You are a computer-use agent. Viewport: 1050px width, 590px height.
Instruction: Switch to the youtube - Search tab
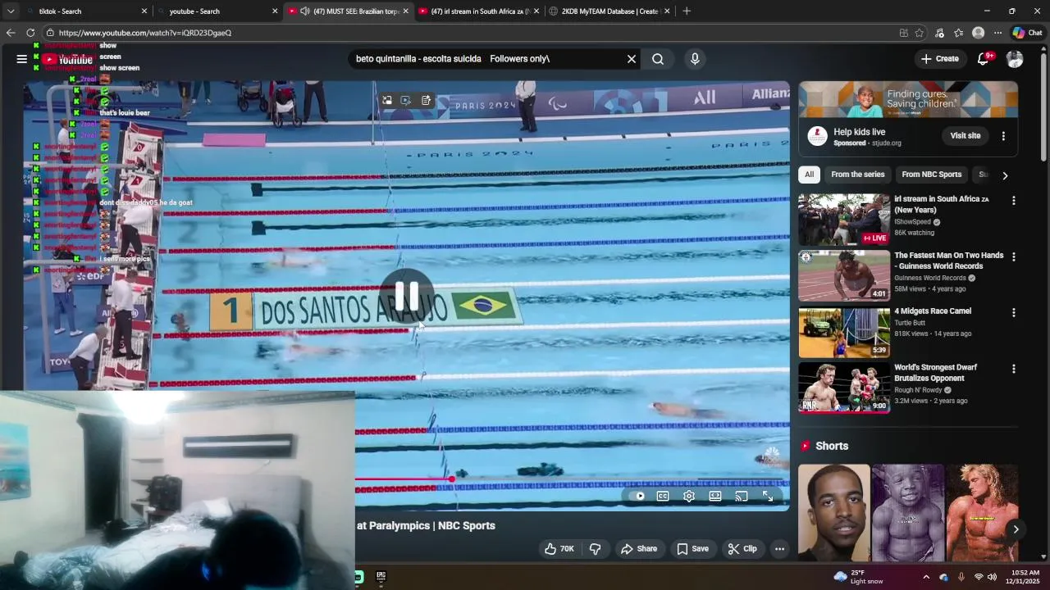click(x=216, y=11)
